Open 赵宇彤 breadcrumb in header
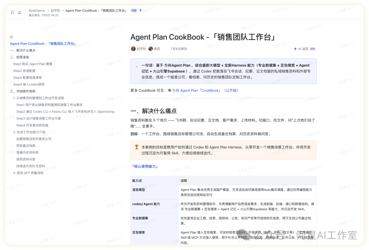The width and height of the screenshot is (369, 250). click(56, 11)
